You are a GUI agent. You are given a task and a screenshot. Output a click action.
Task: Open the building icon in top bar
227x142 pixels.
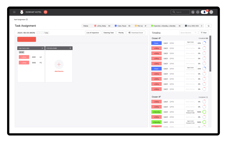(x=193, y=12)
